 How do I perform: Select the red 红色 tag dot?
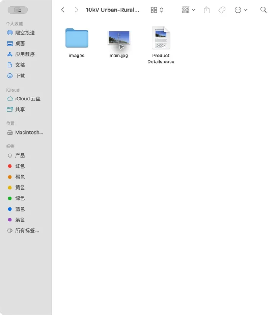coord(10,166)
